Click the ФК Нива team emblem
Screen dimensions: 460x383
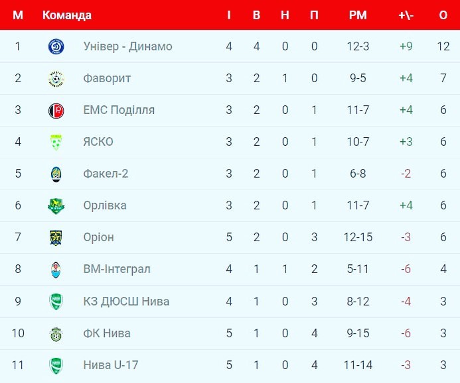pos(56,333)
